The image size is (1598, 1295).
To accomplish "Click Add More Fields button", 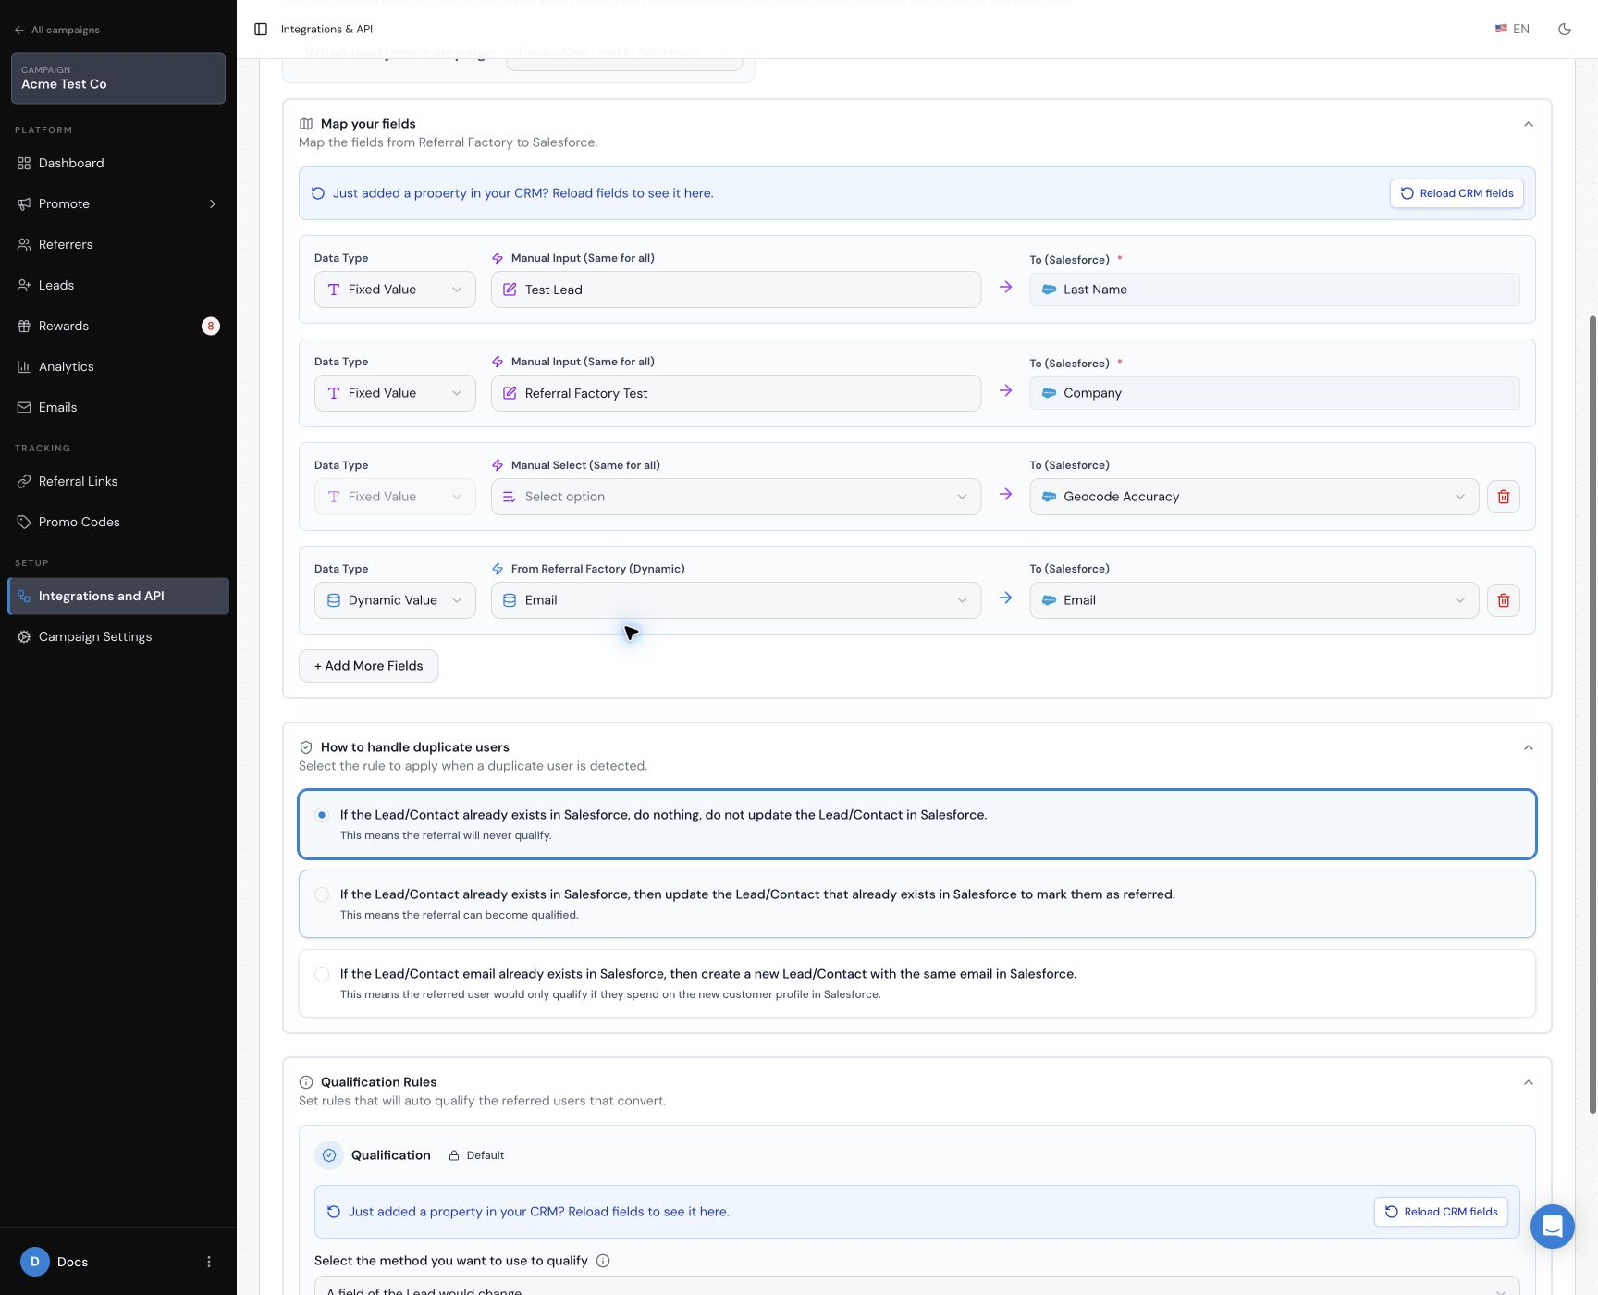I will 368,666.
